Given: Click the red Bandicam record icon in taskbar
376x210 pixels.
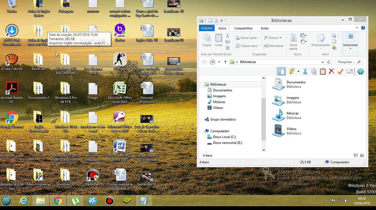Looking at the screenshot, I should [110, 200].
